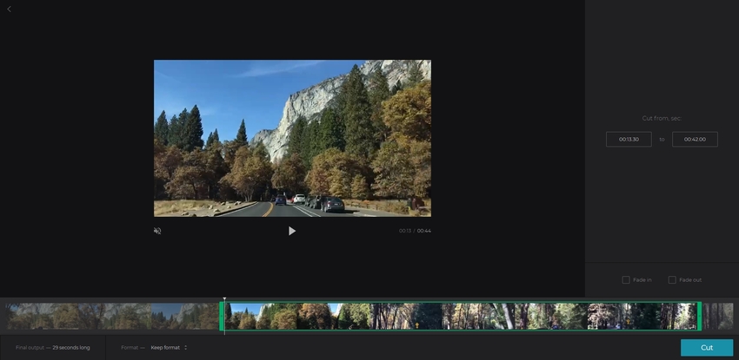
Task: Click the left green trim handle
Action: click(x=222, y=316)
